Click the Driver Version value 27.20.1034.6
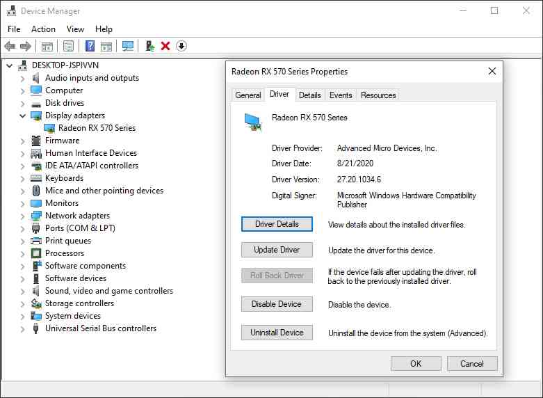 [x=359, y=180]
